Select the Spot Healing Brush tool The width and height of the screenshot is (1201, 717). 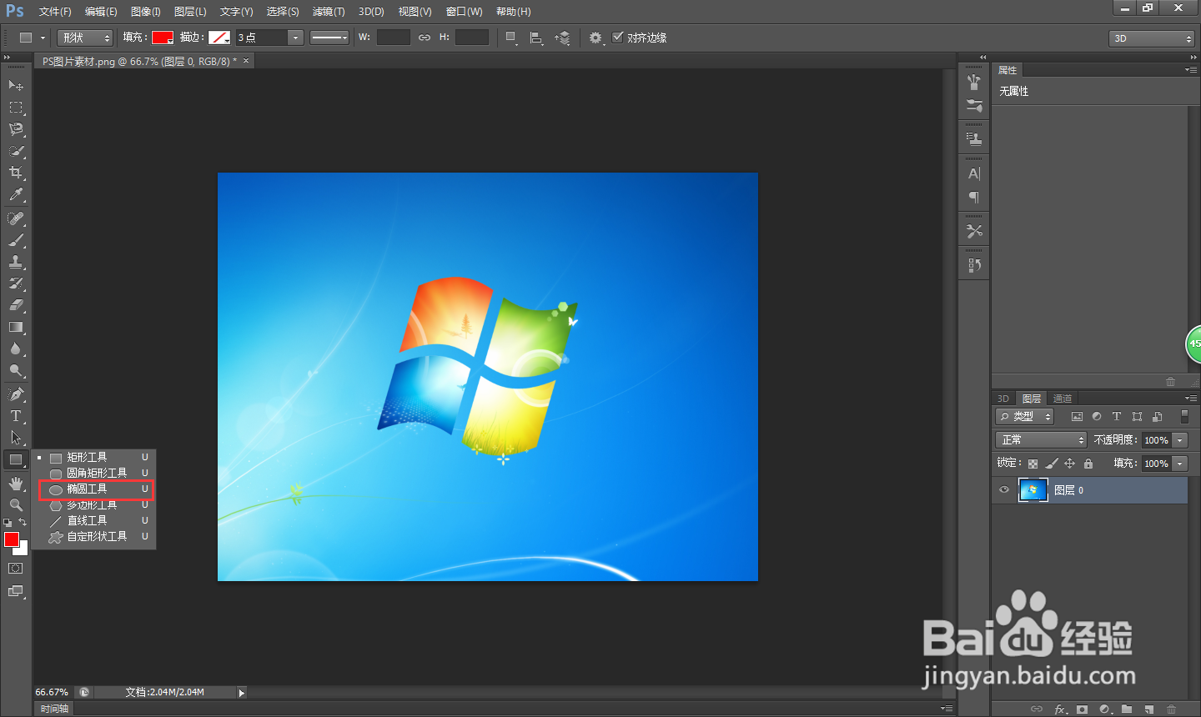click(x=16, y=218)
